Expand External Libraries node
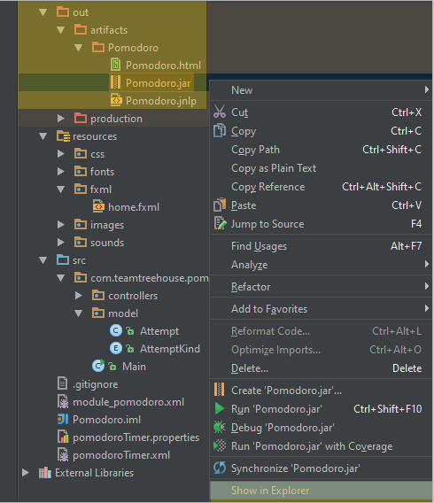This screenshot has height=503, width=434. (x=26, y=473)
